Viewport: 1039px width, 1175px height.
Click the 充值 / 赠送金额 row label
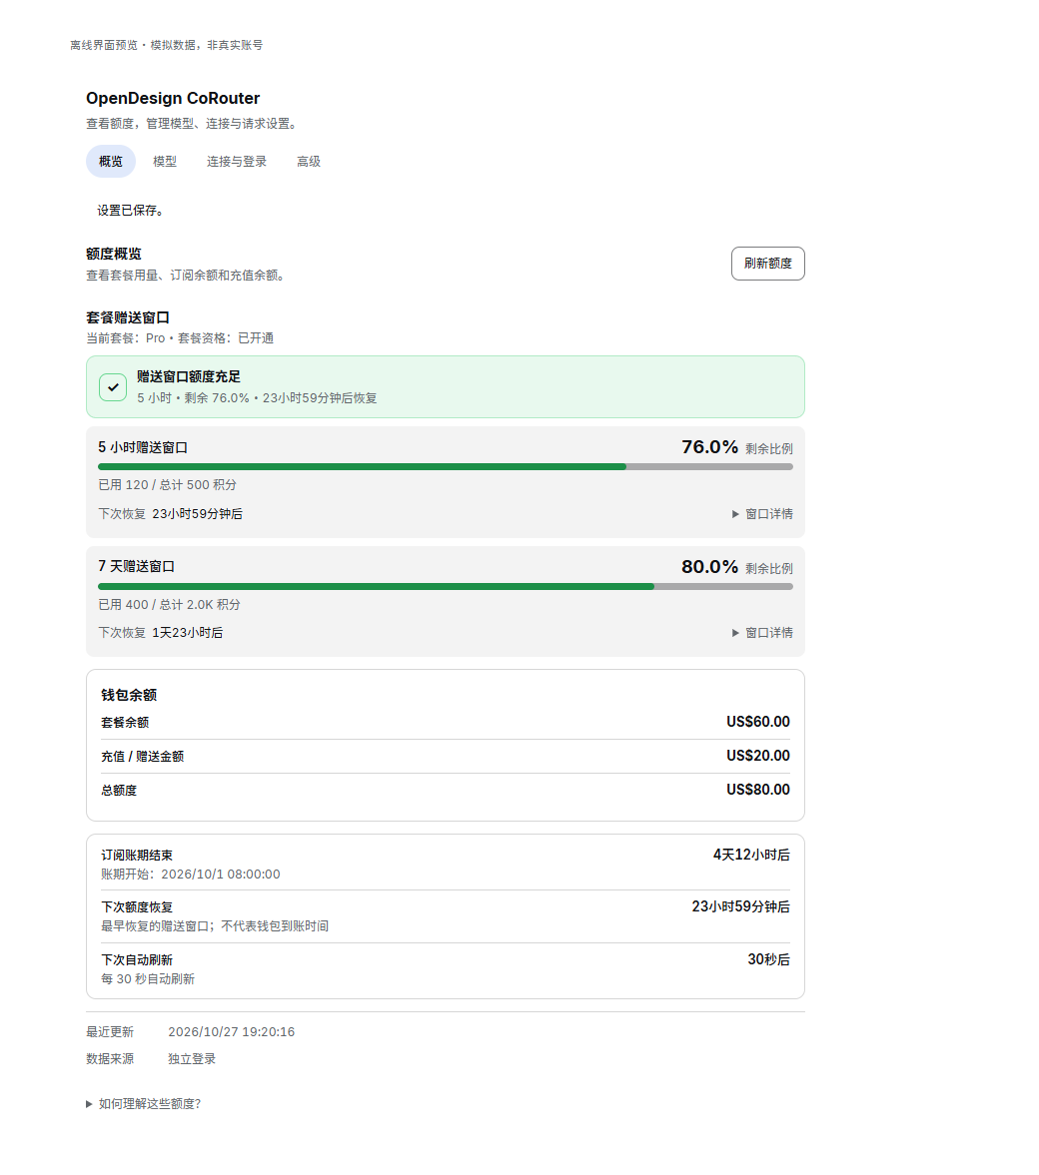pos(143,757)
